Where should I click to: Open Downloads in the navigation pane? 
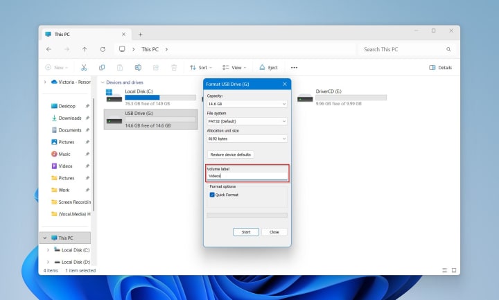[x=70, y=118]
